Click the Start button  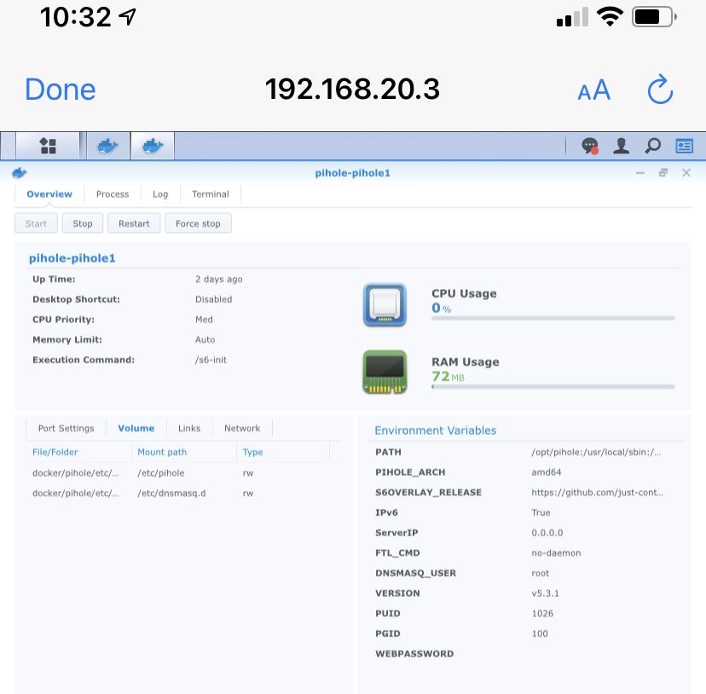click(36, 223)
